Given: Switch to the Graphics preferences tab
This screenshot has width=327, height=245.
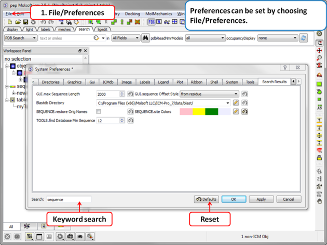Looking at the screenshot, I should click(x=74, y=82).
